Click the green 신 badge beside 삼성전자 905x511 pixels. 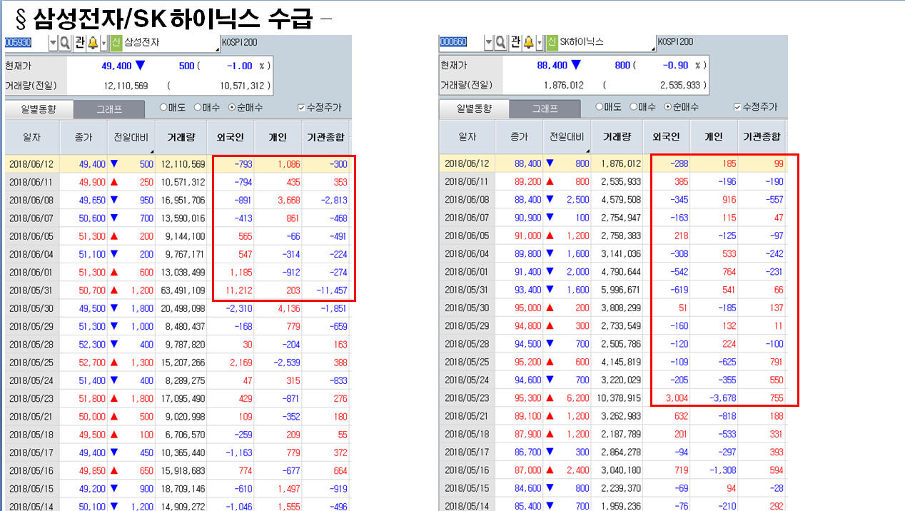[116, 43]
